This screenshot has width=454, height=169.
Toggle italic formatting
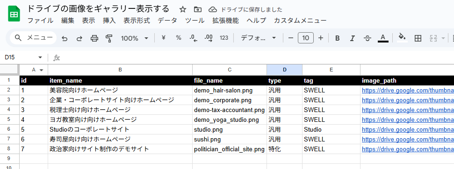coord(353,38)
